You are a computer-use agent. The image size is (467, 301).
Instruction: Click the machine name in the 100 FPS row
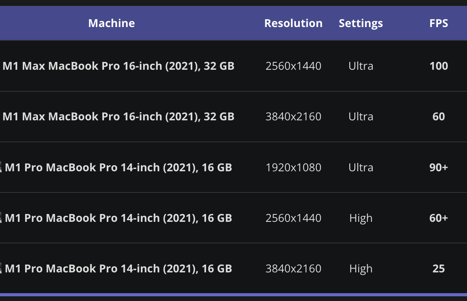point(119,66)
